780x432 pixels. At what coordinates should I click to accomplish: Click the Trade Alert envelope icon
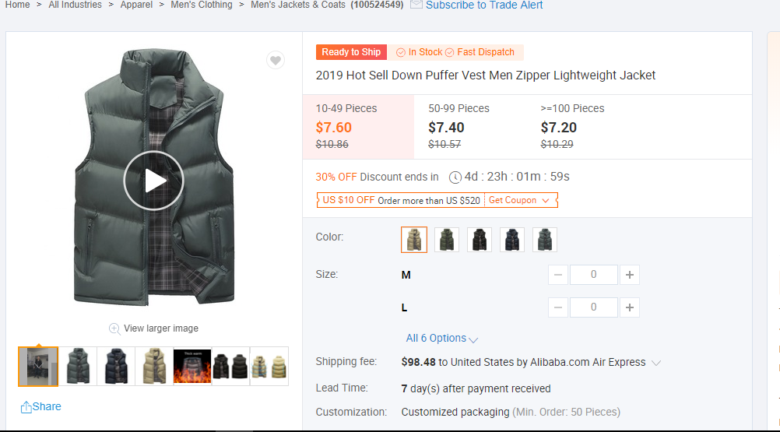(x=416, y=5)
